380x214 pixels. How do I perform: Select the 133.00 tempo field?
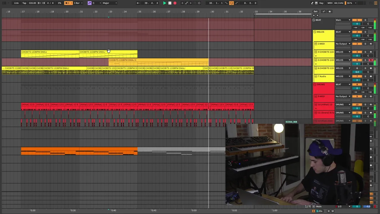pos(32,3)
